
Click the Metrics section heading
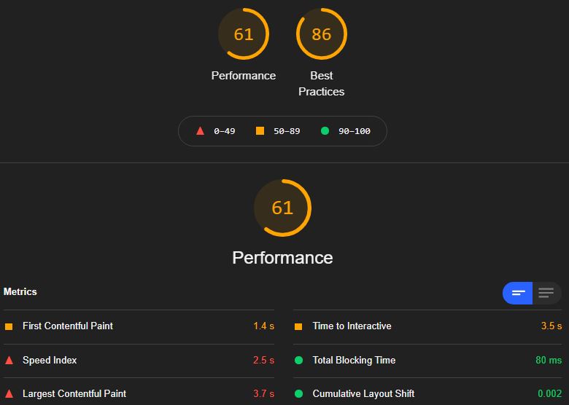pos(20,291)
